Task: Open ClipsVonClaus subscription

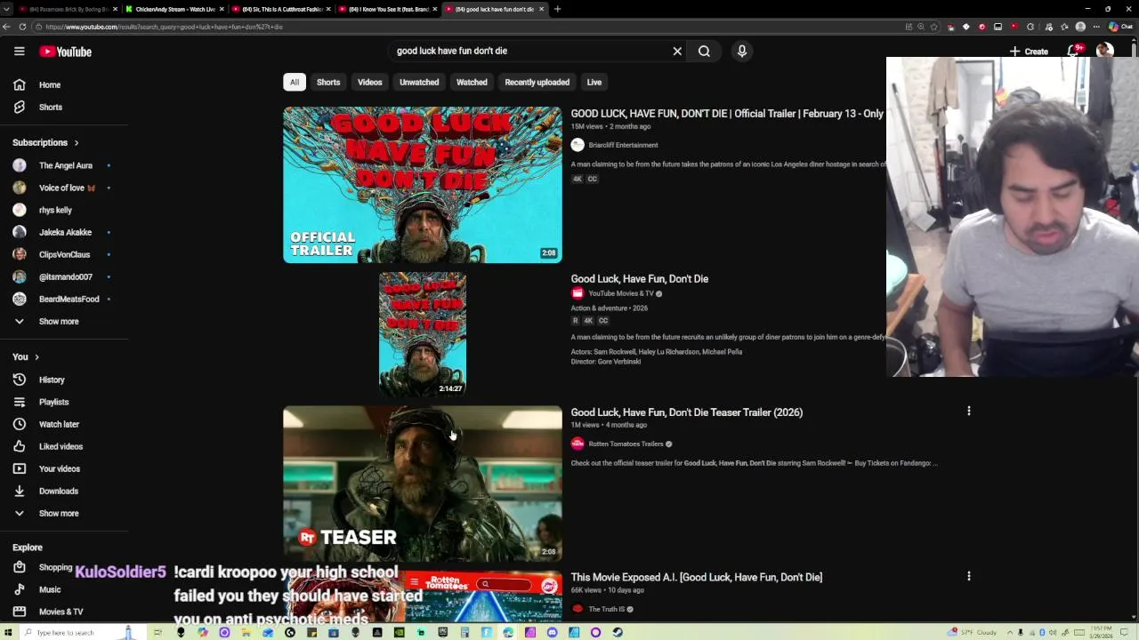Action: [64, 254]
